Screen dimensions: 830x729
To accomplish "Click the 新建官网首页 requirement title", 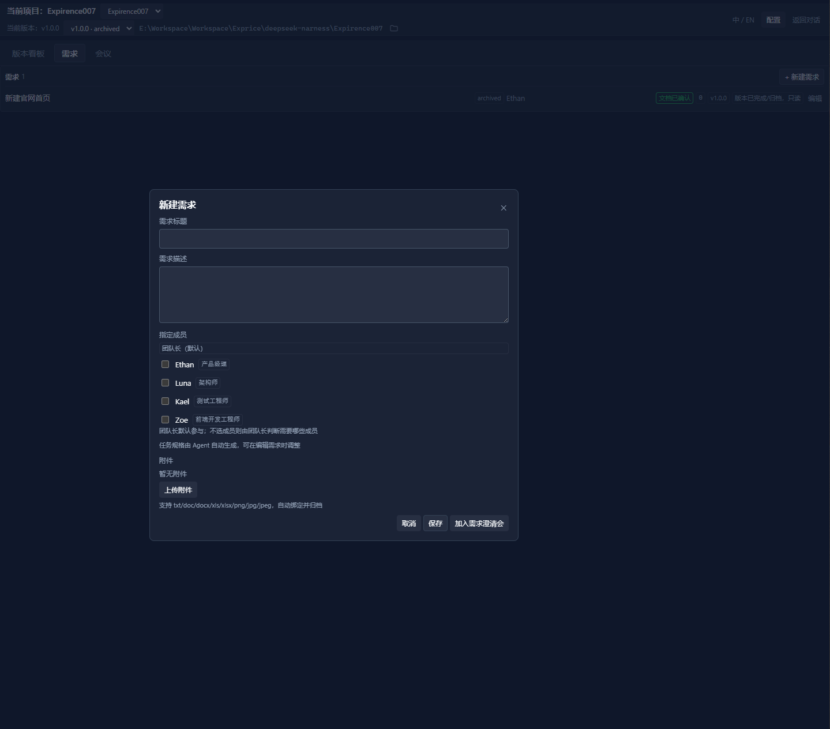I will (x=28, y=99).
